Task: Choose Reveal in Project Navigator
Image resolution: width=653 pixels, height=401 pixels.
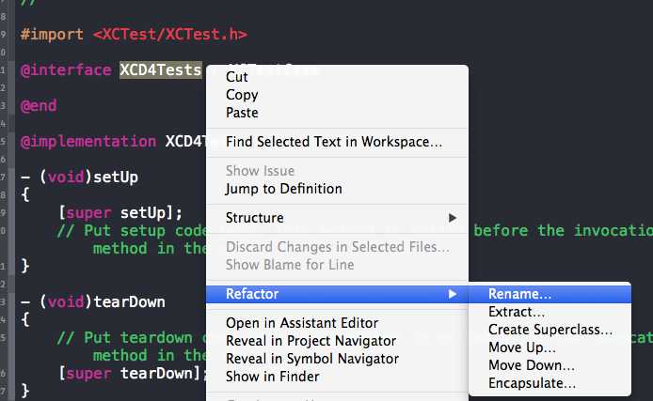Action: coord(311,341)
